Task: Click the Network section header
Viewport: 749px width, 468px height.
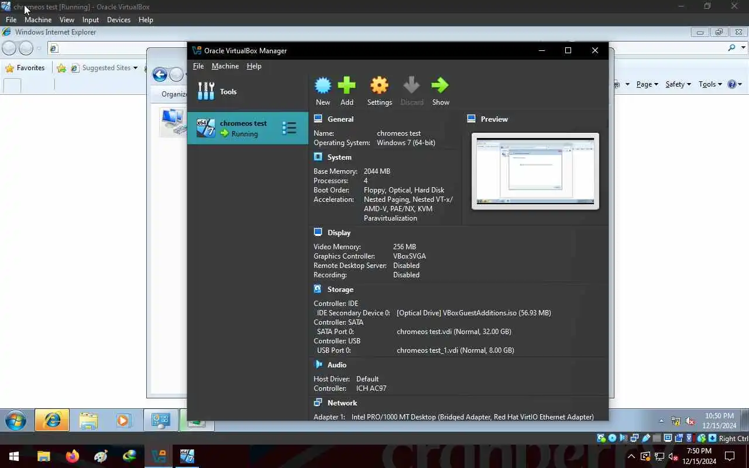Action: coord(342,402)
